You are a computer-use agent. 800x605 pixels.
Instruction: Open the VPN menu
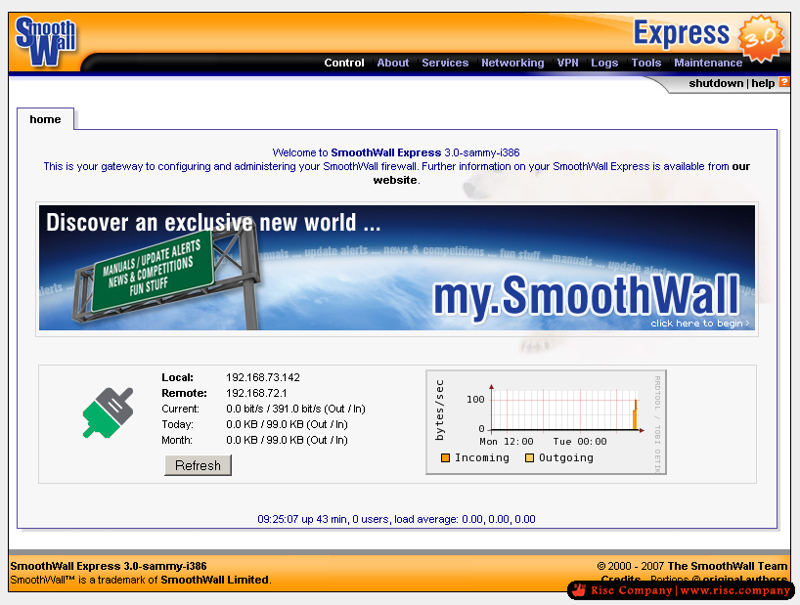tap(568, 63)
